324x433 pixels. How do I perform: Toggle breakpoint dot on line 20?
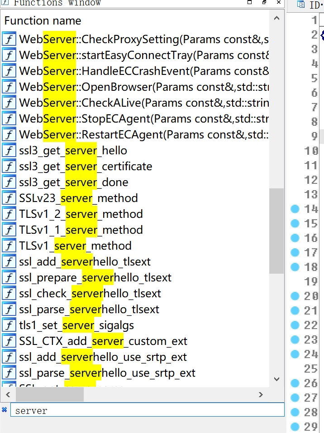point(295,296)
